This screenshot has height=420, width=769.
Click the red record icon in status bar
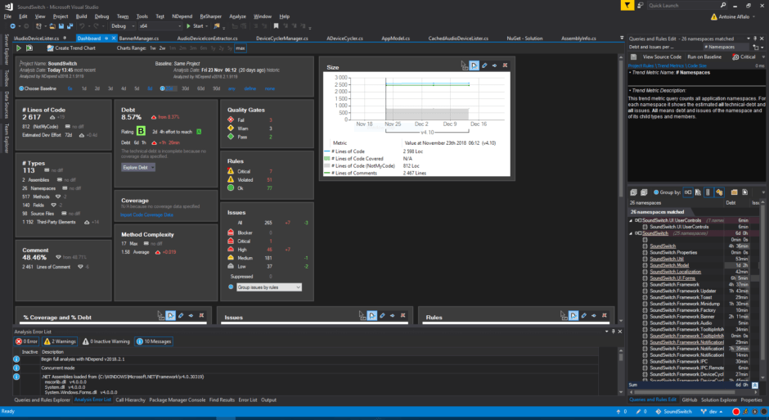735,412
